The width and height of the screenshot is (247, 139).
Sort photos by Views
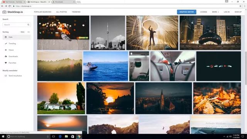(17, 50)
